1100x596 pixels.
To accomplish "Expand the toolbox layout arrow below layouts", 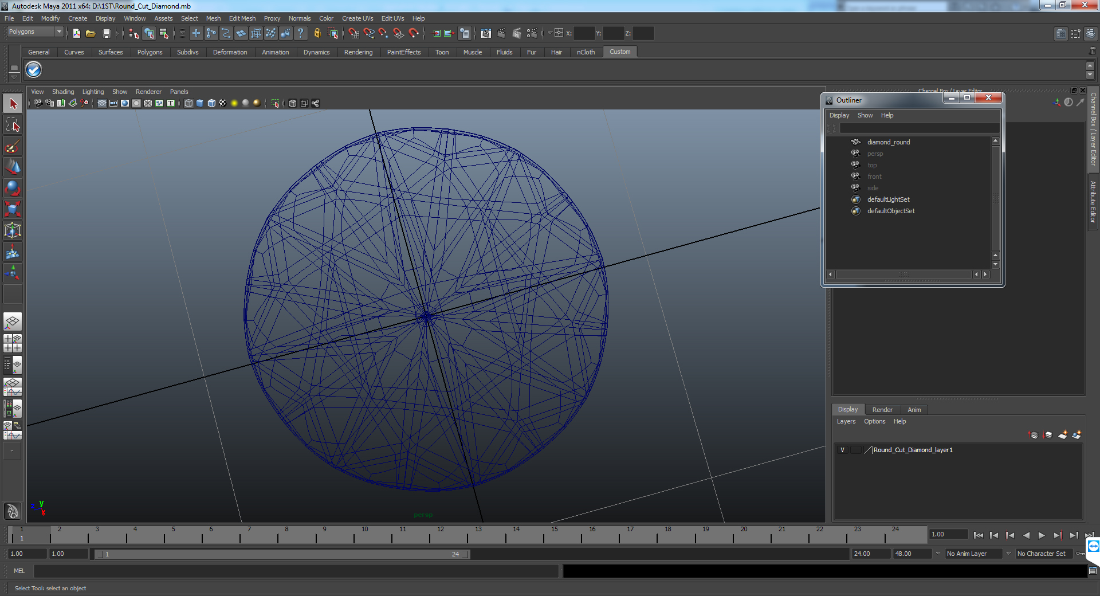I will (12, 450).
